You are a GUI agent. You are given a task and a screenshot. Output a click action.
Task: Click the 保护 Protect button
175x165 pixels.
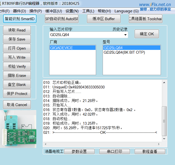point(17,93)
